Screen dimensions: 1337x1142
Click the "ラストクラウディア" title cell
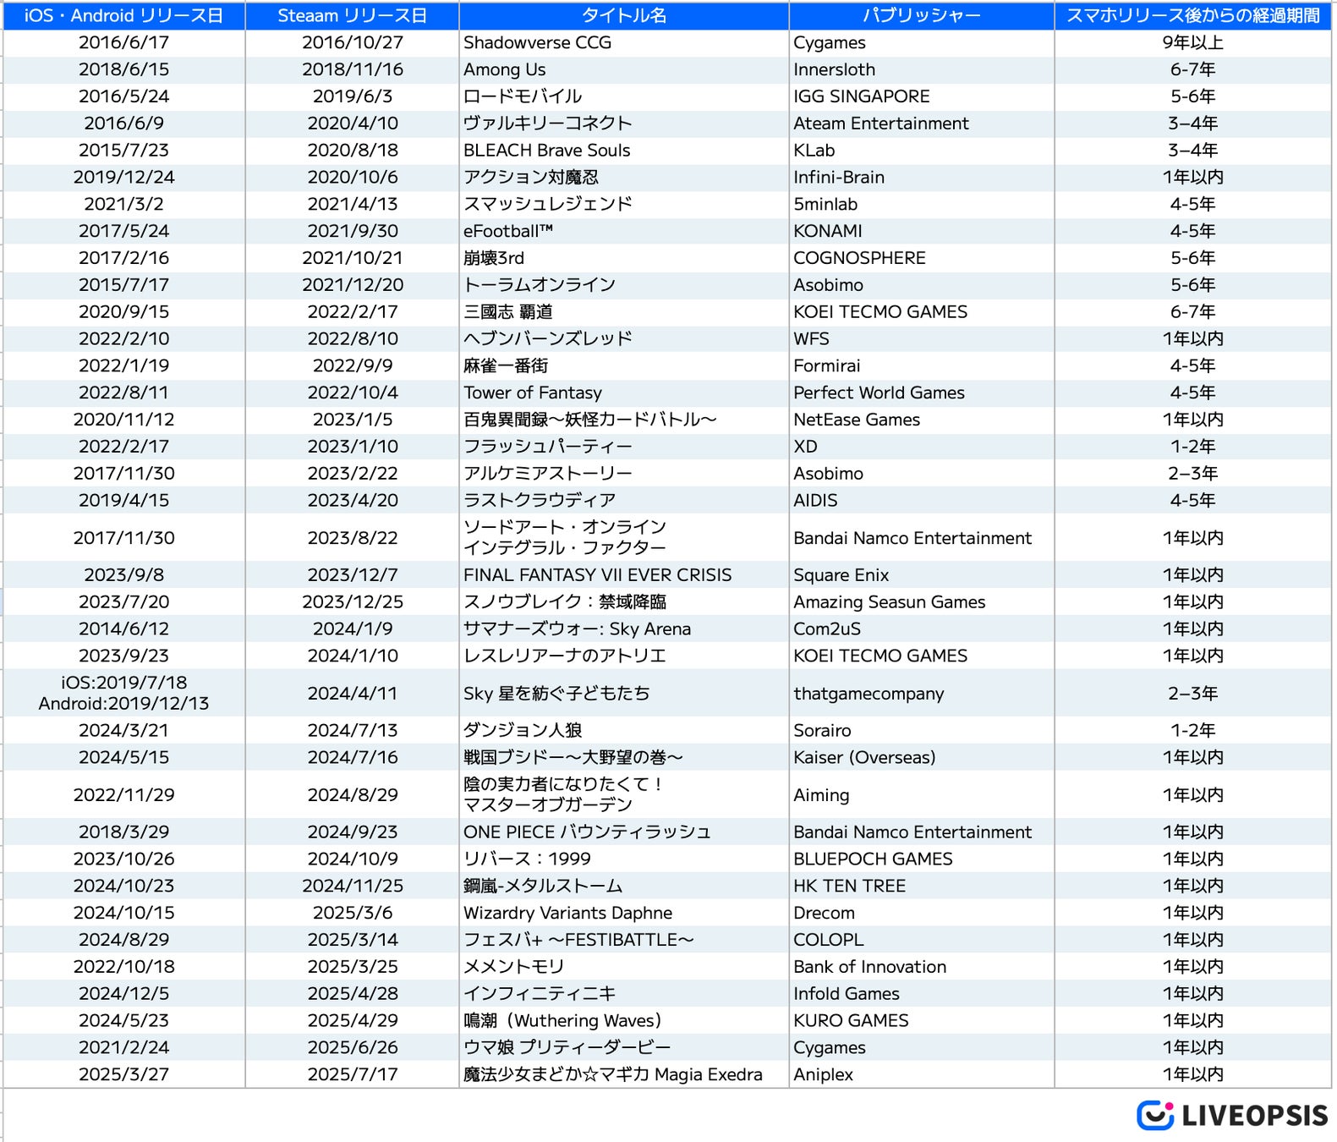[x=624, y=501]
